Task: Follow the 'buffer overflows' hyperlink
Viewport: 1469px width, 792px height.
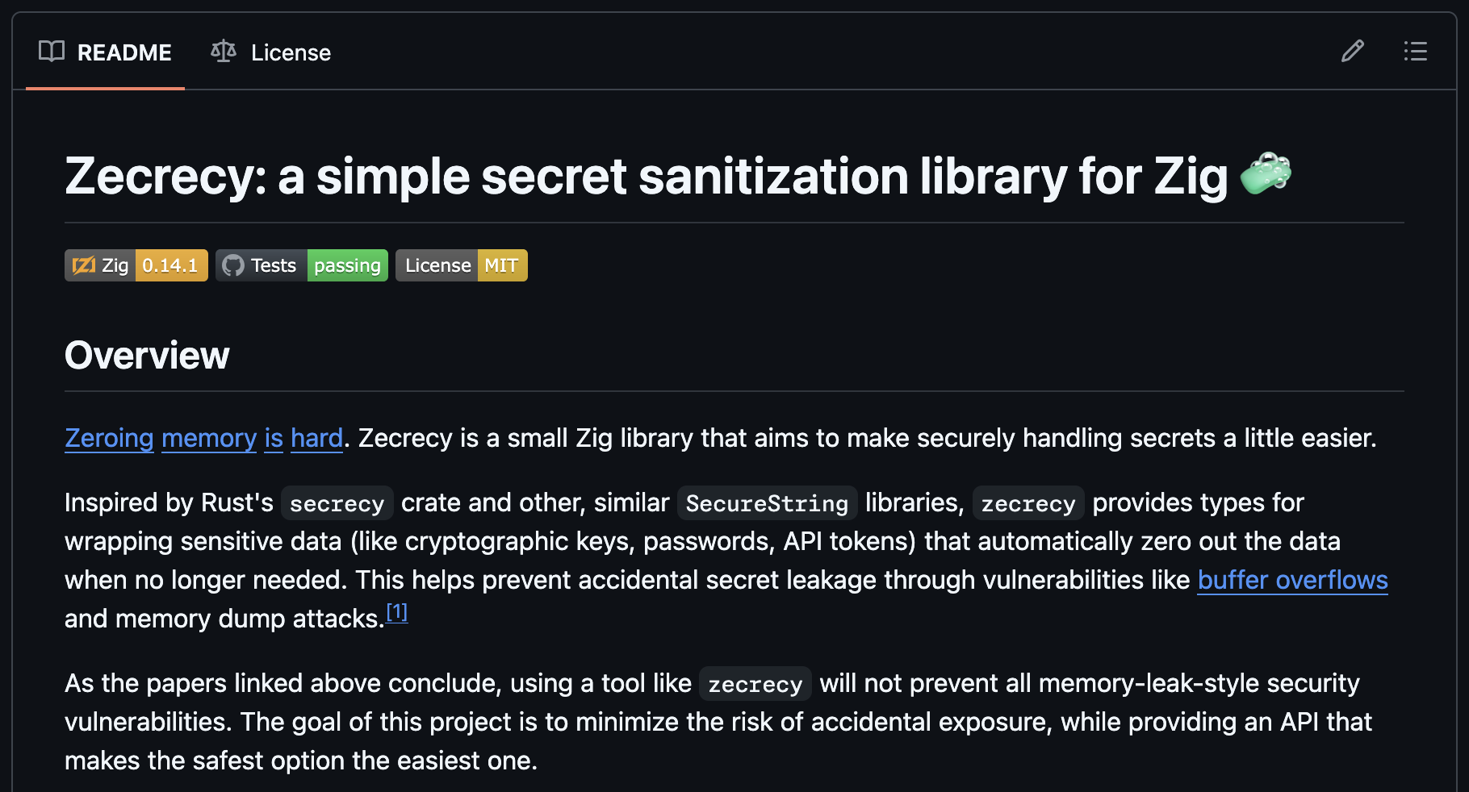Action: tap(1291, 580)
